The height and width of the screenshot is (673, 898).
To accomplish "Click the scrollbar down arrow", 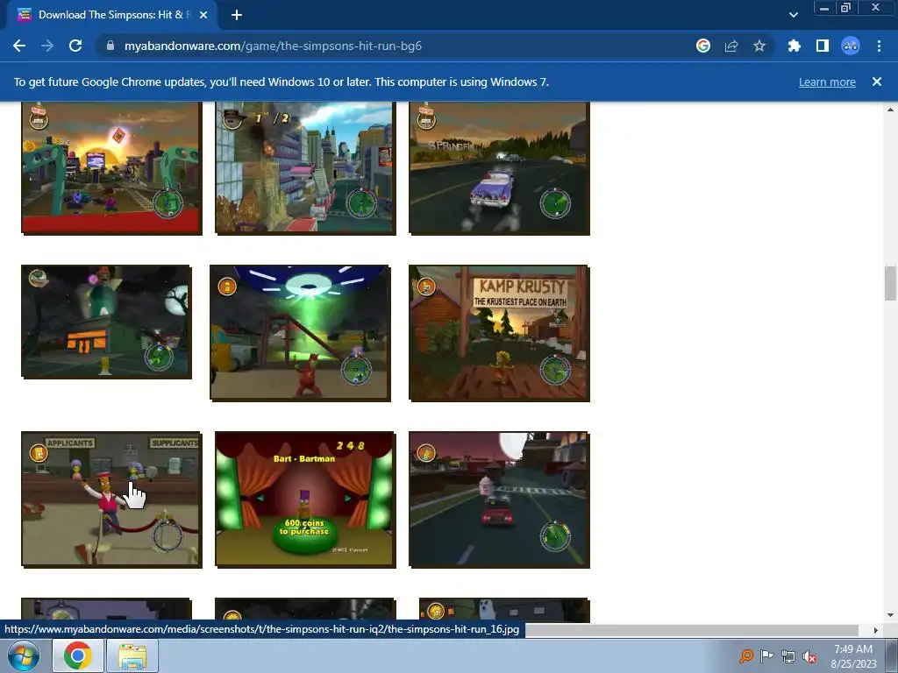I will click(890, 616).
